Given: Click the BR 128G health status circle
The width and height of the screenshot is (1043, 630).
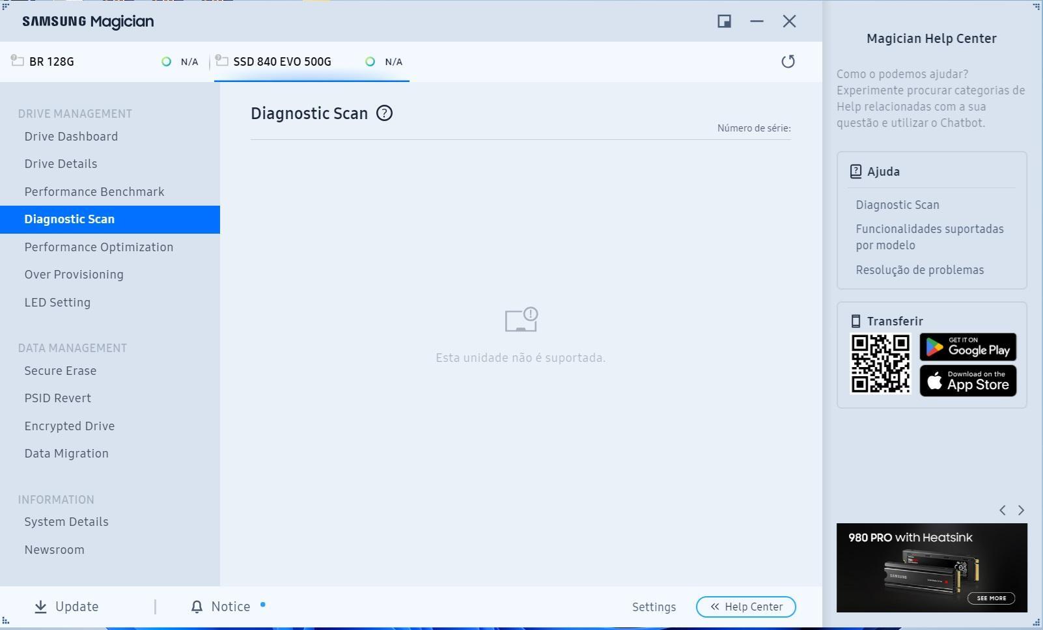Looking at the screenshot, I should pos(166,62).
